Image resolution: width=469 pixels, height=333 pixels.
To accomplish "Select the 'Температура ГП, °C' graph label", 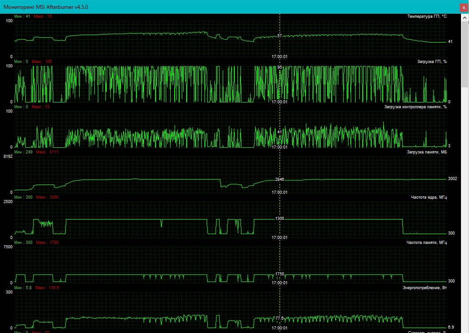I will (427, 16).
